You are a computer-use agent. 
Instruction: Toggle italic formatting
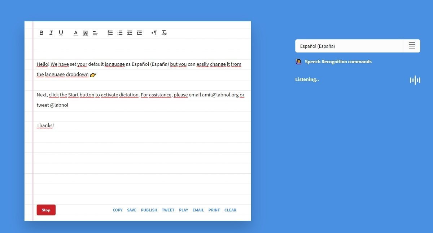[x=51, y=33]
